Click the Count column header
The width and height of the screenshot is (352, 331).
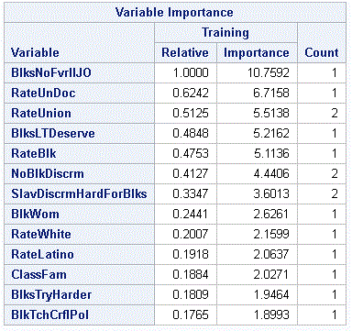322,52
